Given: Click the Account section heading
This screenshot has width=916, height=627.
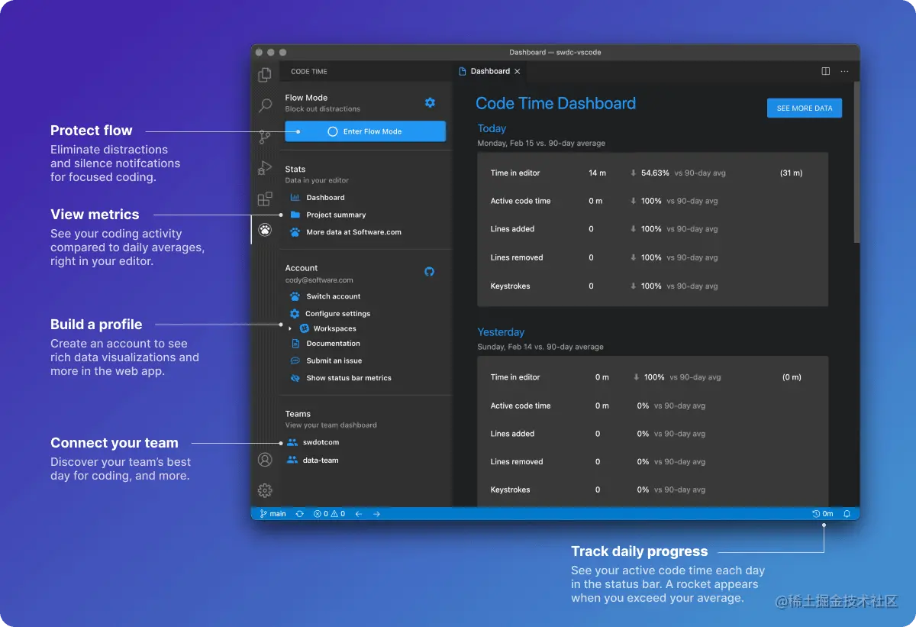Looking at the screenshot, I should click(x=302, y=268).
